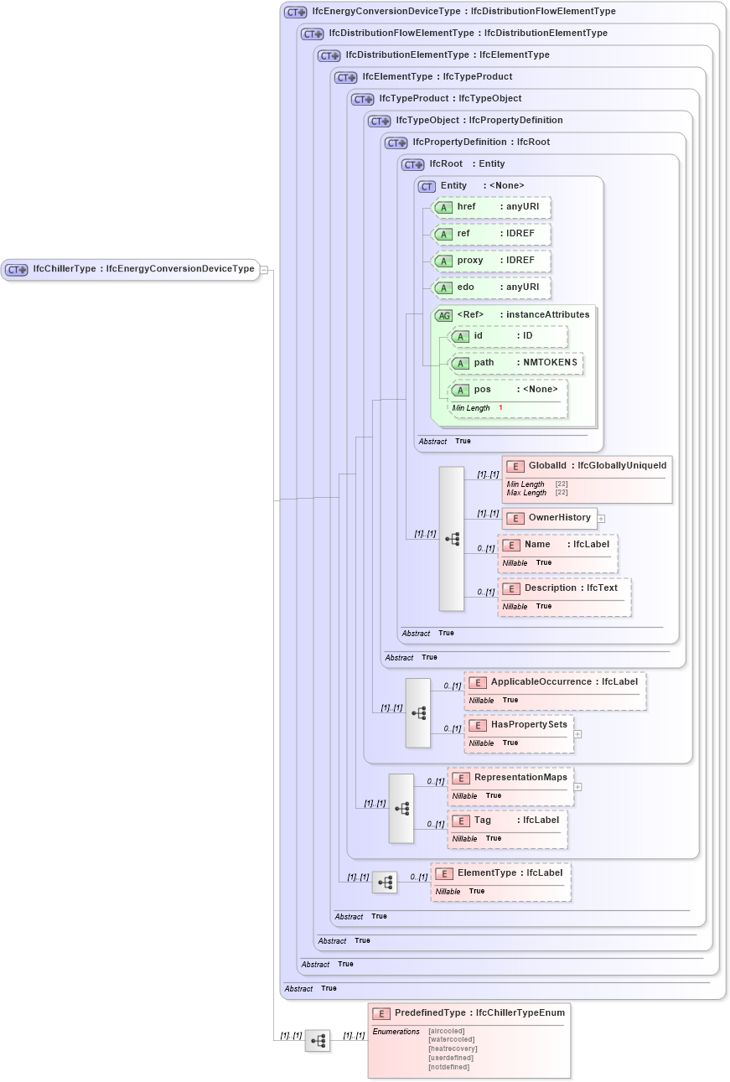Select the CT icon on the Entity complex type
Screen dimensions: 730x1082
pyautogui.click(x=427, y=185)
